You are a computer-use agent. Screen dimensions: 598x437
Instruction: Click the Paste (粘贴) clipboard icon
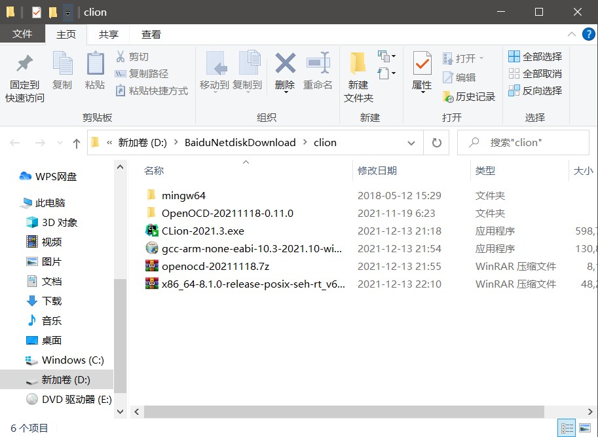95,64
